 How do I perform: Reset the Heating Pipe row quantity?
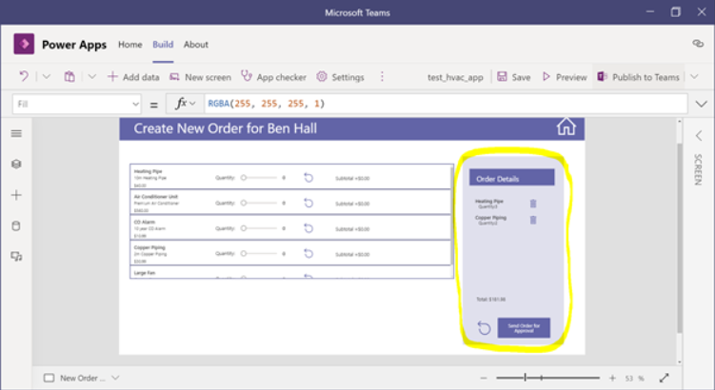coord(308,178)
